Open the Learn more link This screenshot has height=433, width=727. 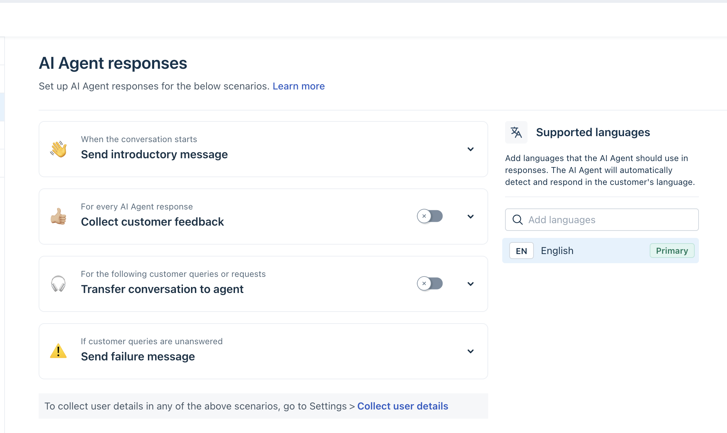pos(299,86)
